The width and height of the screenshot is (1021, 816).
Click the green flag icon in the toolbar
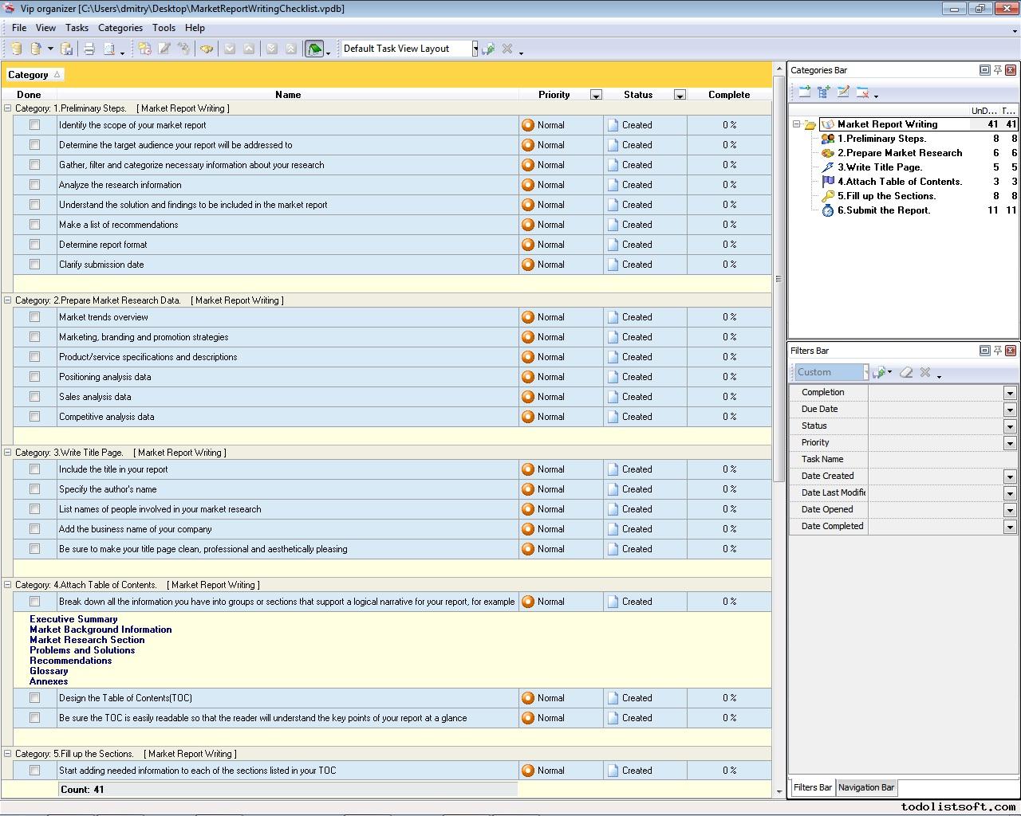[314, 49]
